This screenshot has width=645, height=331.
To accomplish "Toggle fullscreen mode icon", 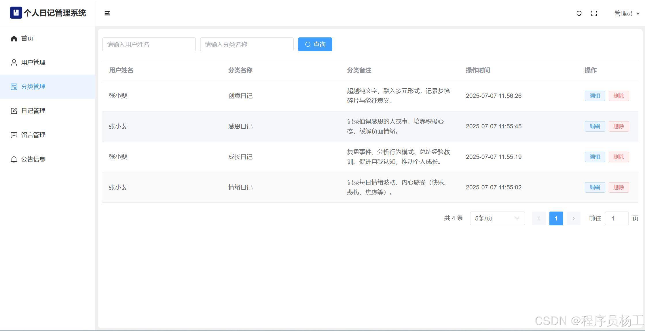I will (x=594, y=13).
